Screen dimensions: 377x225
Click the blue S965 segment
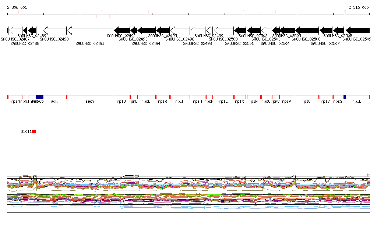pyautogui.click(x=39, y=97)
